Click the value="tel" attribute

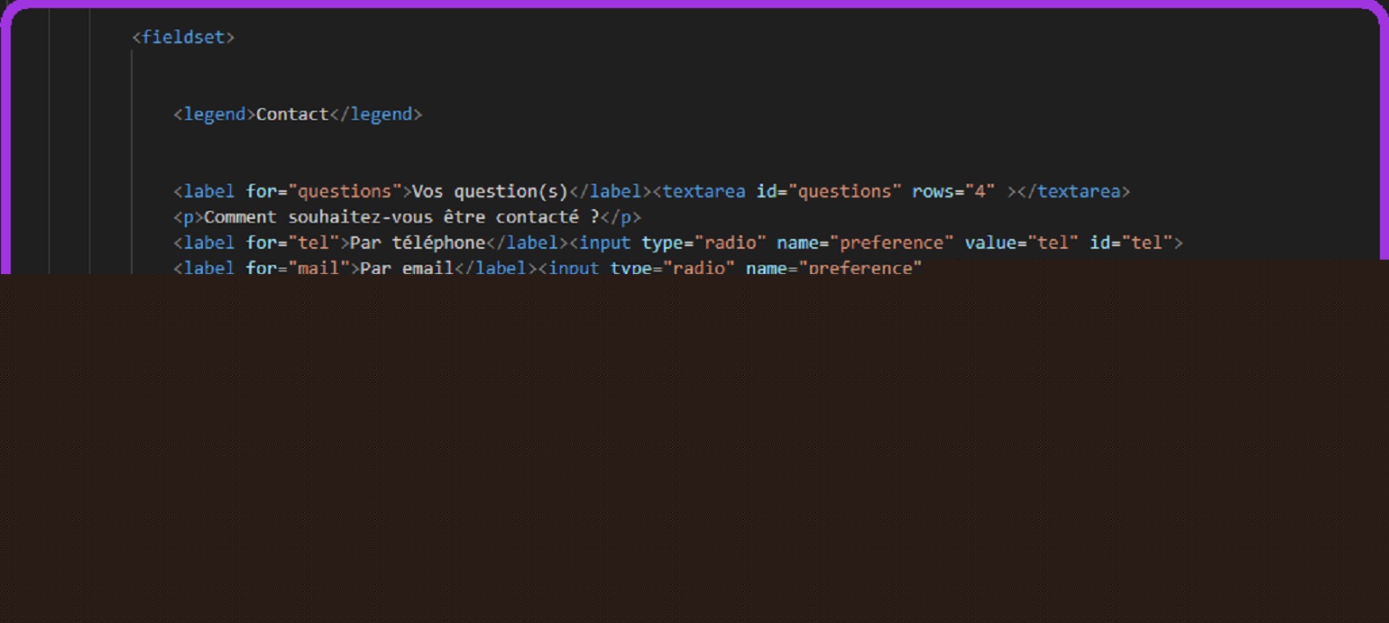tap(1021, 243)
